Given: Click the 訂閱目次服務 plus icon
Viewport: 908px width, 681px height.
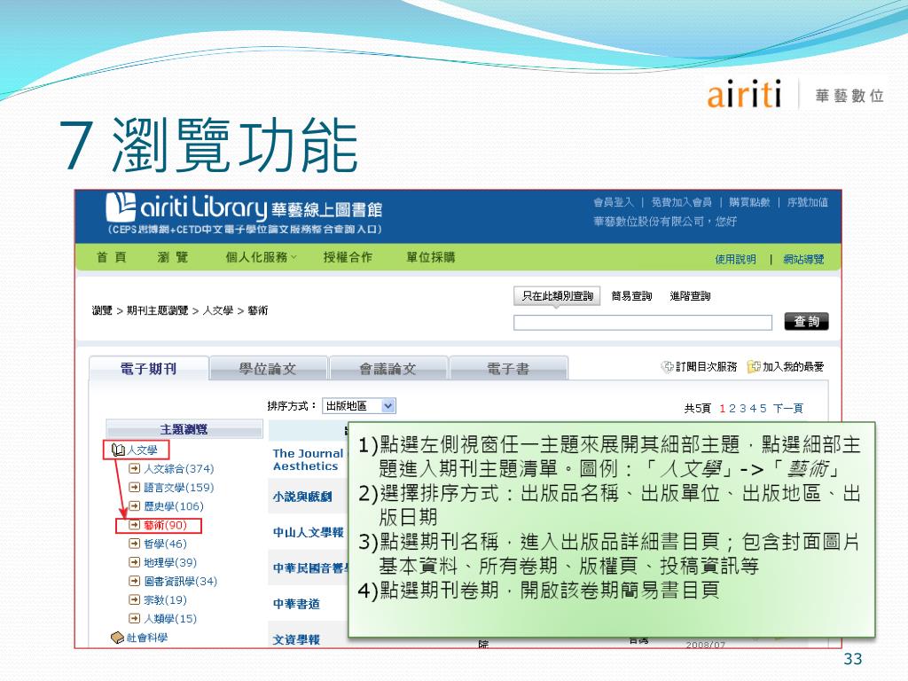Looking at the screenshot, I should (x=667, y=366).
